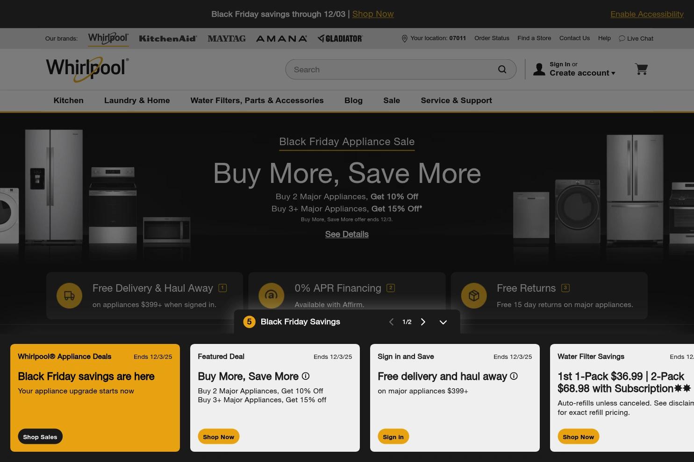The image size is (694, 462).
Task: Click the search magnifier icon
Action: coord(502,70)
